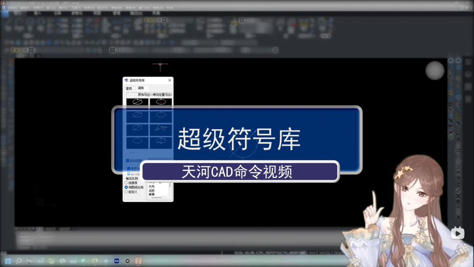The width and height of the screenshot is (474, 267).
Task: Select the 同图纸比例 radio button
Action: pos(126,187)
